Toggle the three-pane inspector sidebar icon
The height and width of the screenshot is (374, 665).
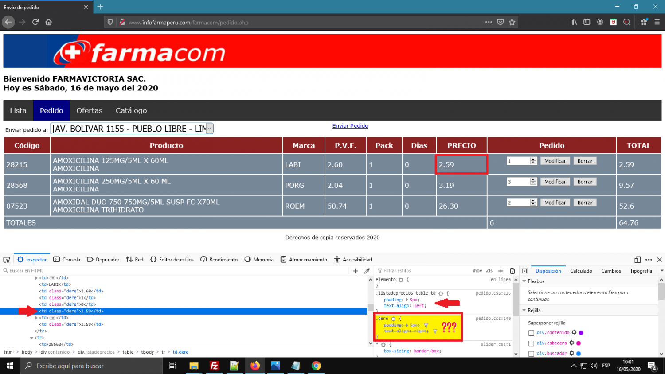click(x=525, y=271)
